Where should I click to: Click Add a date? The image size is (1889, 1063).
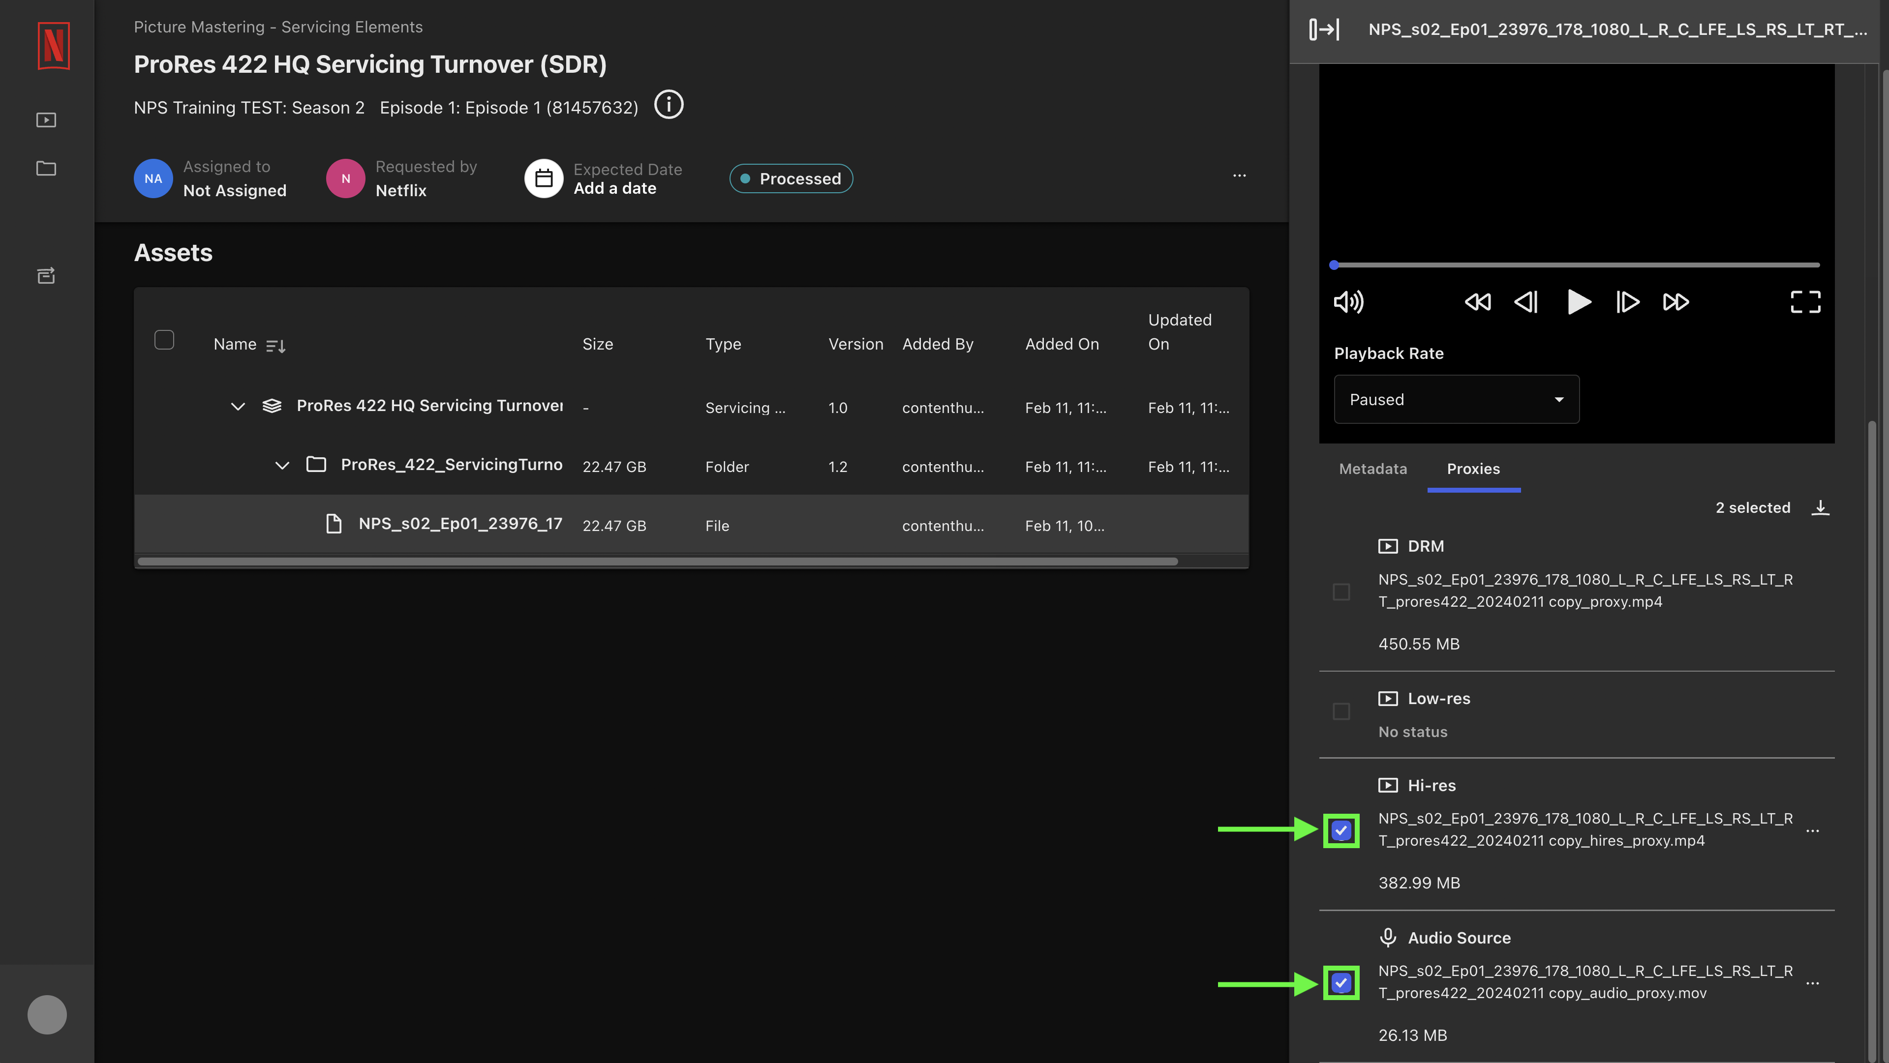[614, 188]
